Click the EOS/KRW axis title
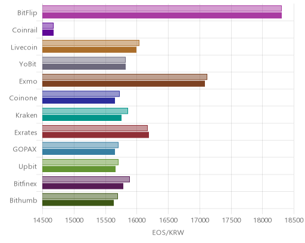Viewport: 305px width, 243px height. (168, 232)
